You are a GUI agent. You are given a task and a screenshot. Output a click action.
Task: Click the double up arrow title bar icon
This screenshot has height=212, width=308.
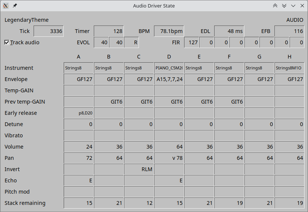(x=275, y=6)
